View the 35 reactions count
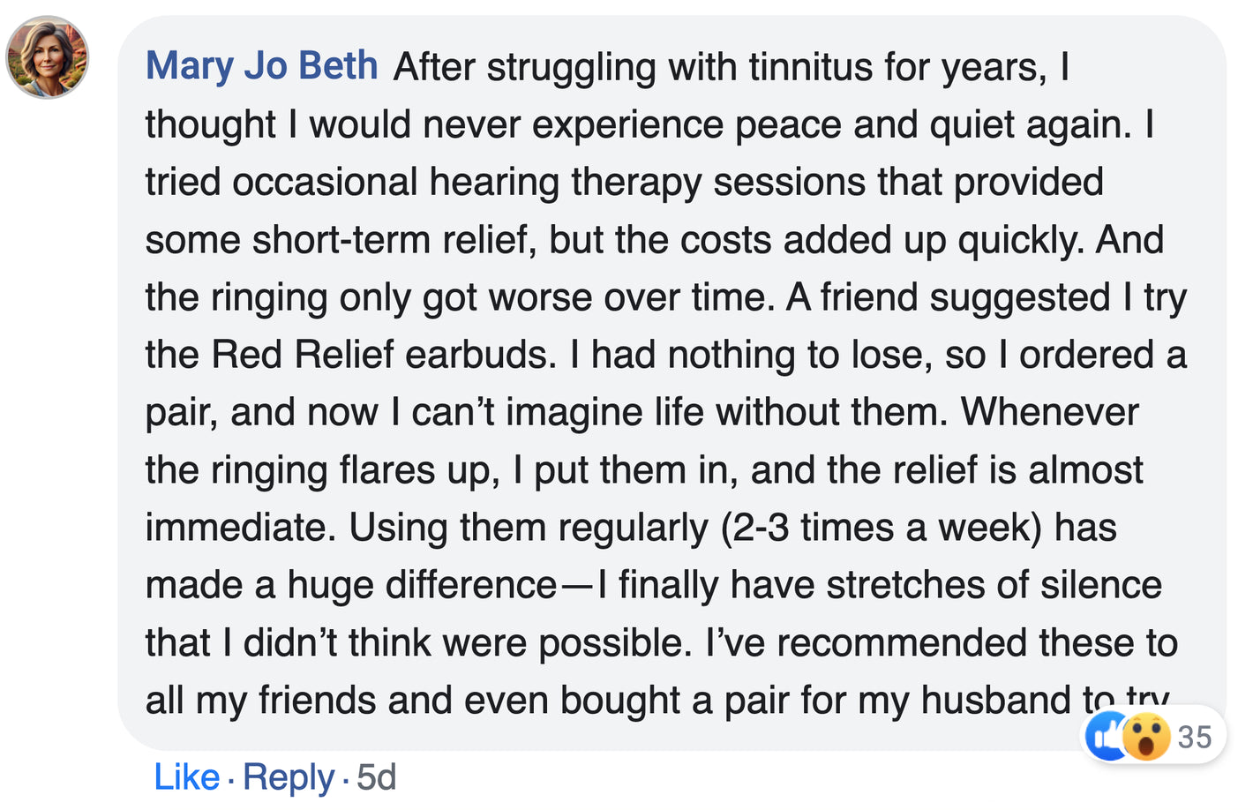1253x810 pixels. pos(1195,737)
